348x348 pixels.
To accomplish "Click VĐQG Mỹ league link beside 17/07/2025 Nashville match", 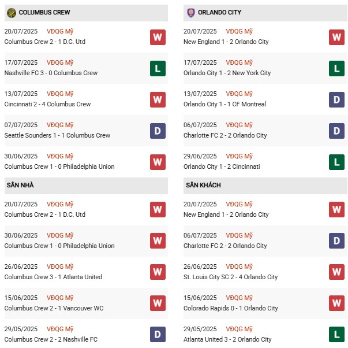I will (61, 62).
